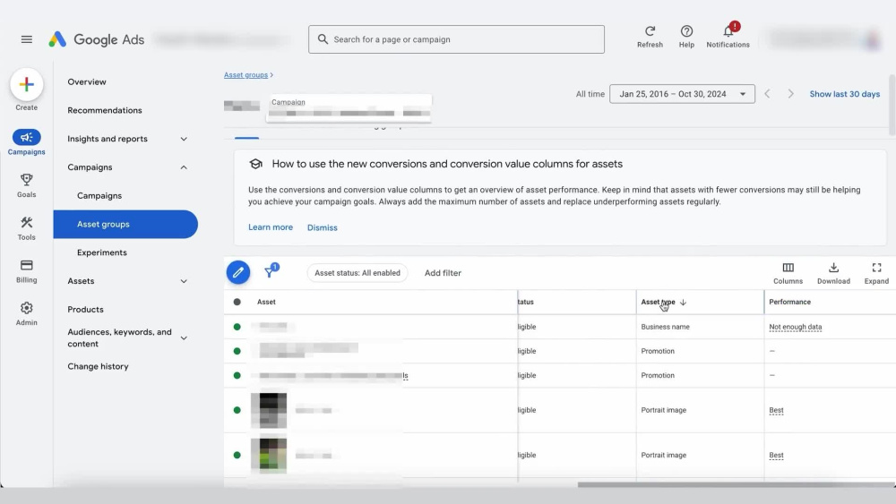Toggle status dot of second Portrait image row

(x=237, y=455)
